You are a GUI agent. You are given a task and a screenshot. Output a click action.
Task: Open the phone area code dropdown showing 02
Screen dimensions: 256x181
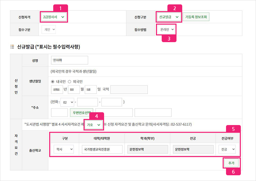(x=67, y=102)
